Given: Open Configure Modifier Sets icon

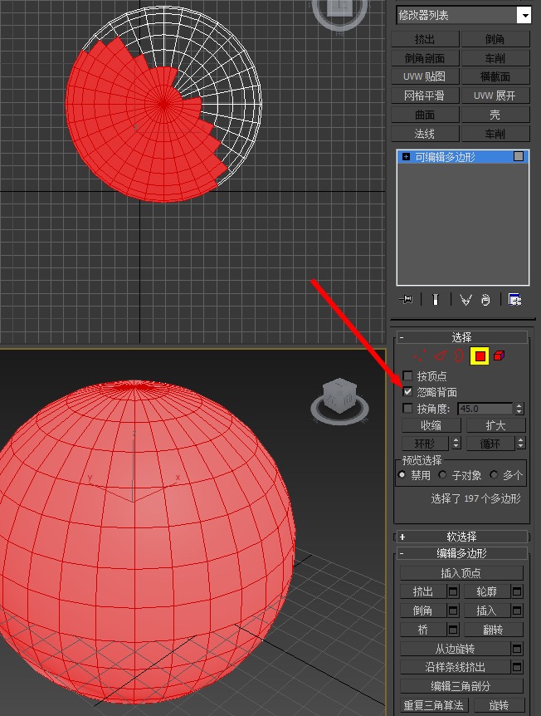Looking at the screenshot, I should 515,300.
